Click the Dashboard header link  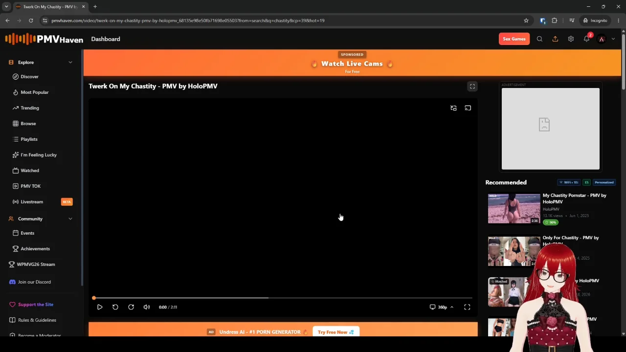[106, 39]
